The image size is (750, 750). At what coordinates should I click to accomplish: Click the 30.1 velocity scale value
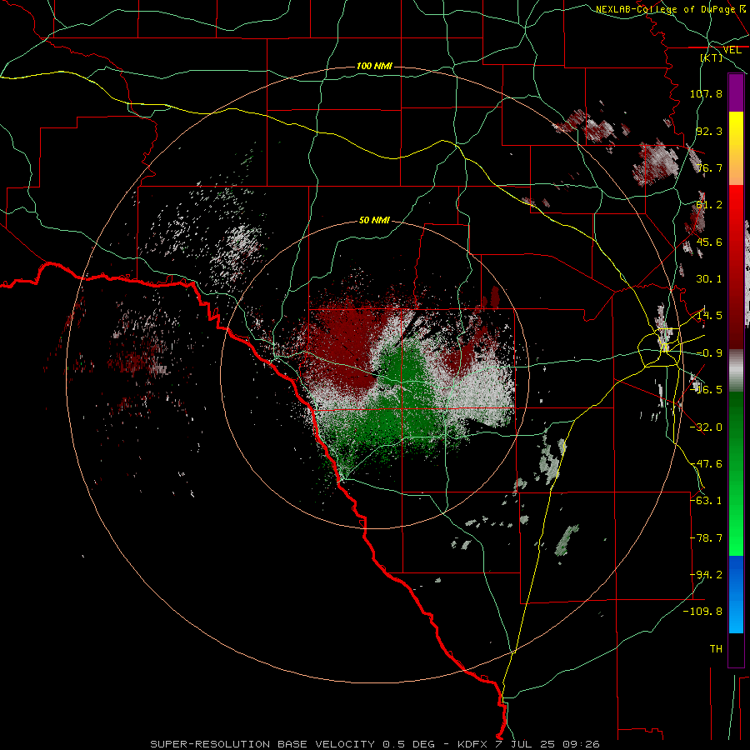pos(709,279)
